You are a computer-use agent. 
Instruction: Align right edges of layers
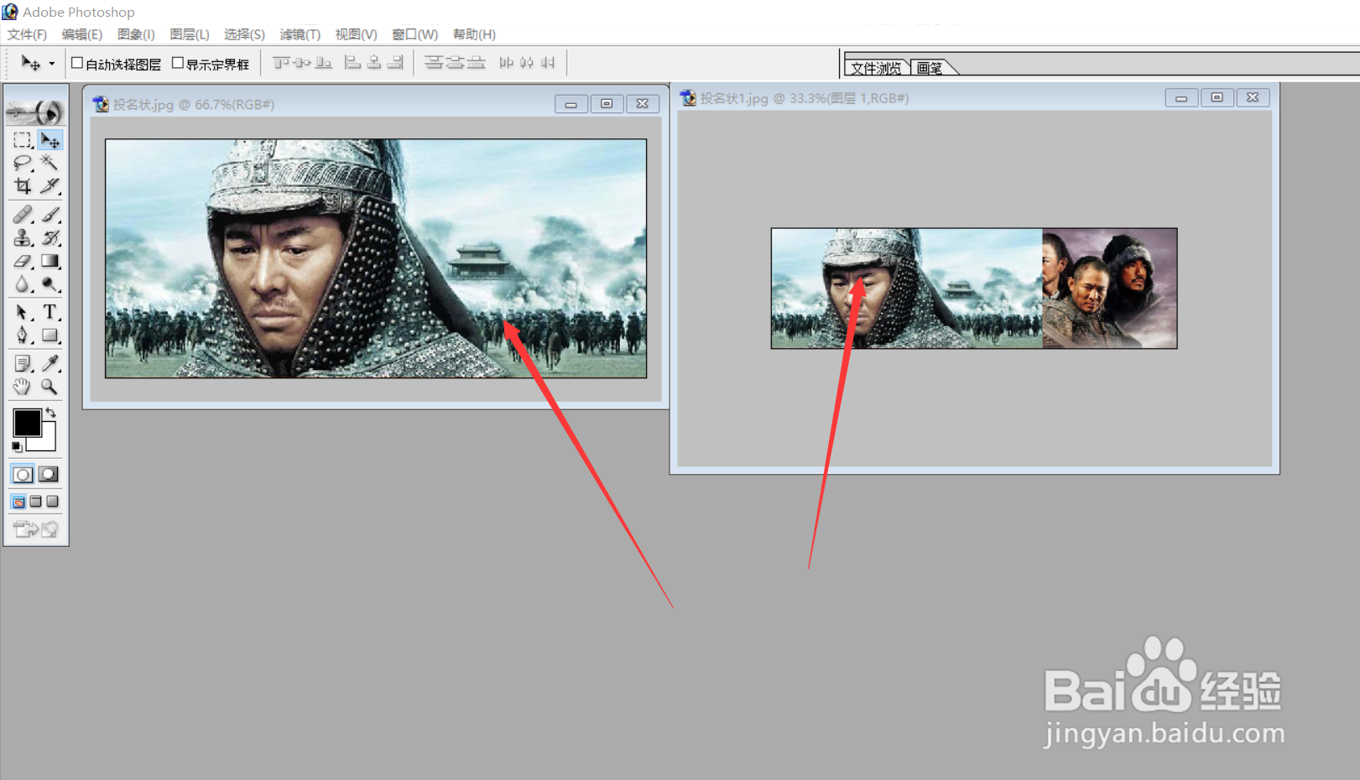point(395,63)
